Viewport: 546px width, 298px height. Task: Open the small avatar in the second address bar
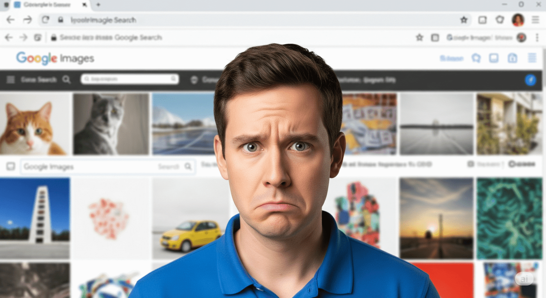[521, 38]
